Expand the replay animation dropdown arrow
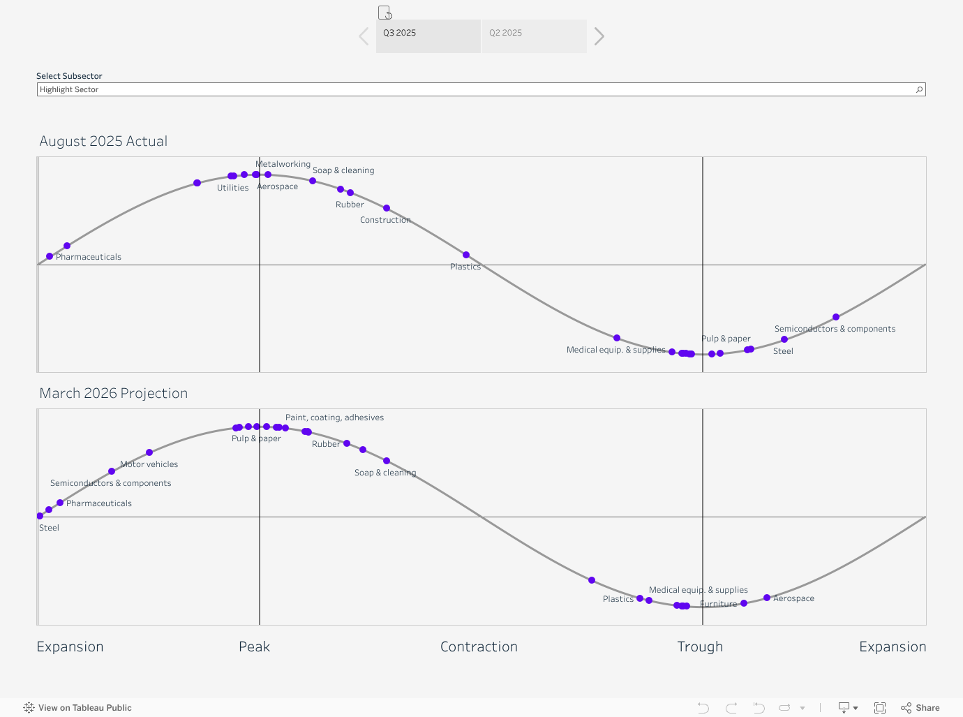 pyautogui.click(x=802, y=708)
